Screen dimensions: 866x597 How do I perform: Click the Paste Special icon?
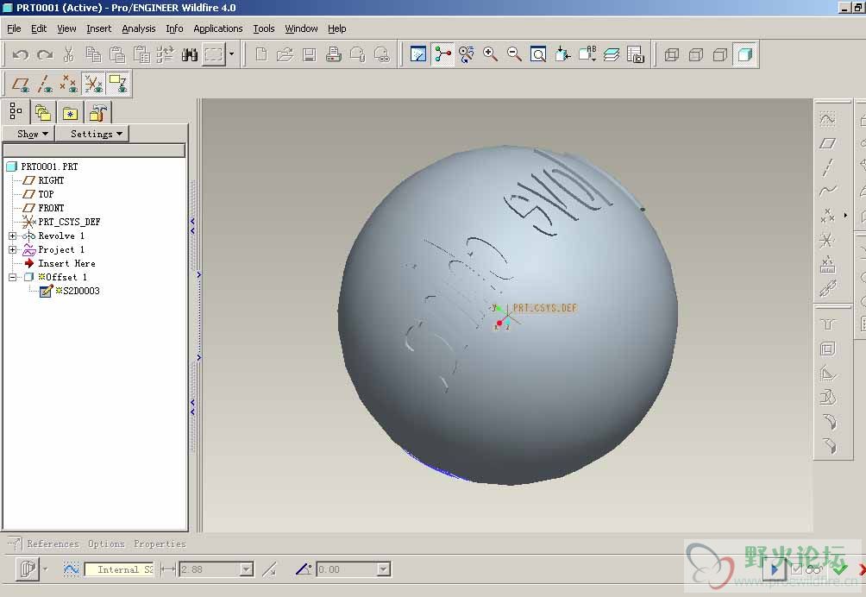[141, 54]
